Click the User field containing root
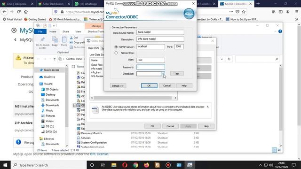 tap(150, 60)
